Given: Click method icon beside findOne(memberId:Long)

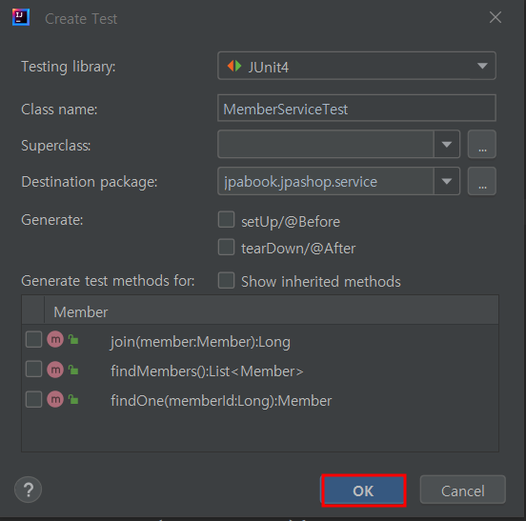Looking at the screenshot, I should coord(55,399).
